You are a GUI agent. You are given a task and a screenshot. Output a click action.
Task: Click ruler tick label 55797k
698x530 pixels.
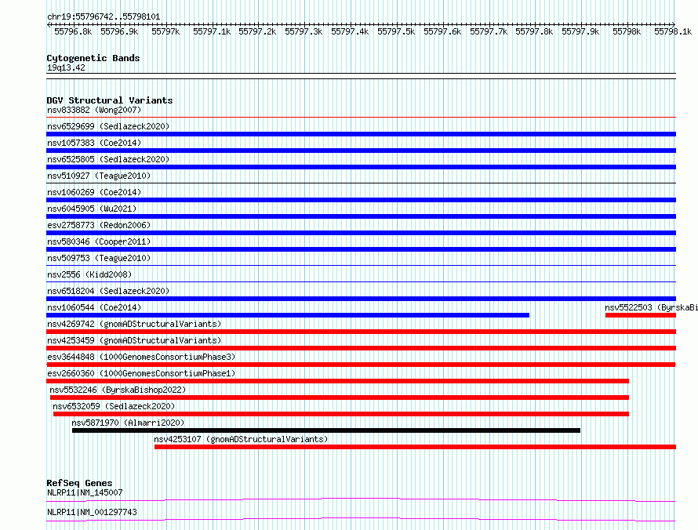pos(165,31)
